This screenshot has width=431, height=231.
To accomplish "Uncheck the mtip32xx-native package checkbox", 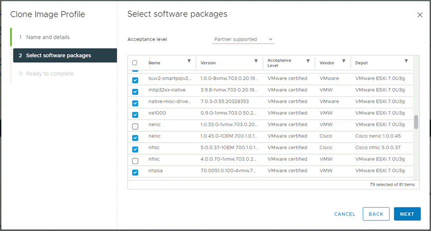I will point(135,92).
